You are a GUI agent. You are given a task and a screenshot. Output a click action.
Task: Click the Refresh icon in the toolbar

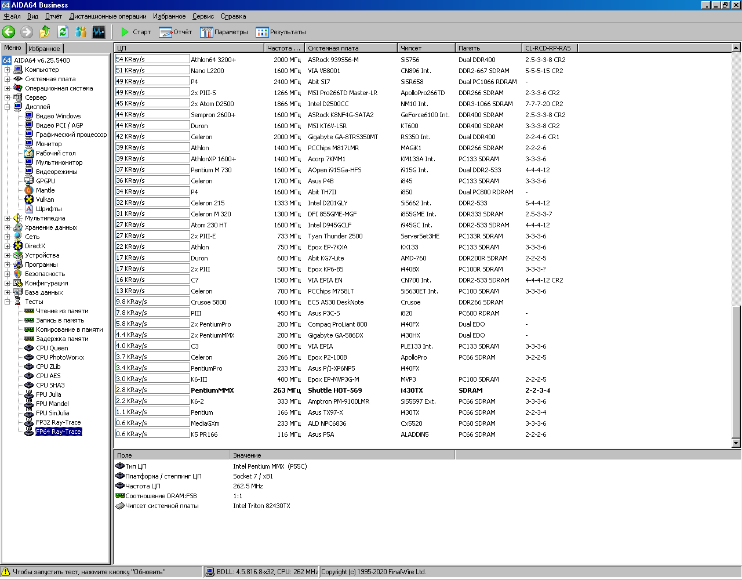[x=63, y=32]
